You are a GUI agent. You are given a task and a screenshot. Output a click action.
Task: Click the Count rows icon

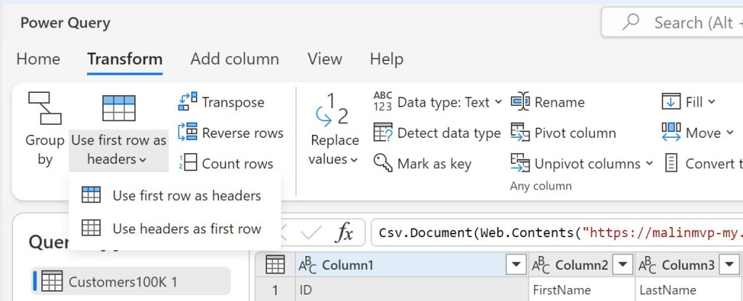click(188, 163)
